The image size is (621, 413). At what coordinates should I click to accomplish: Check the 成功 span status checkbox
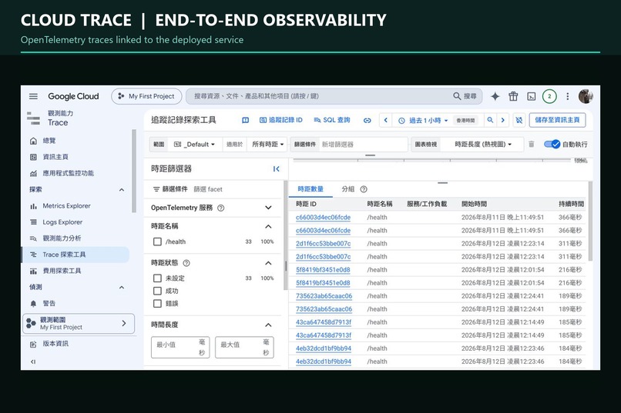coord(157,291)
